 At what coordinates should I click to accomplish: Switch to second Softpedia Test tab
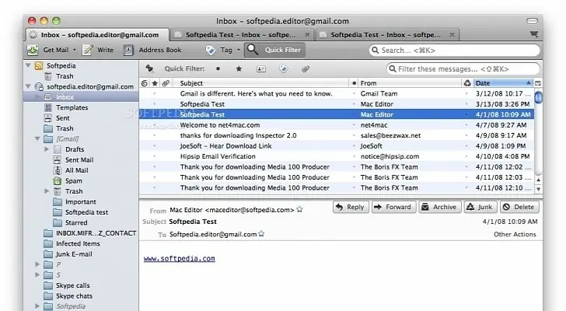243,35
